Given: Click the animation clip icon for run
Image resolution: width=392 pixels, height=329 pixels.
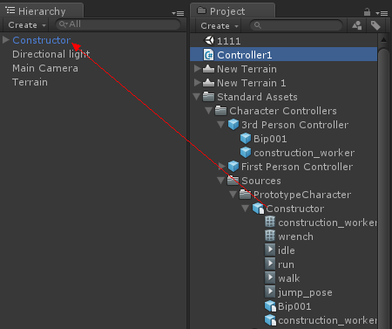Looking at the screenshot, I should pos(270,264).
